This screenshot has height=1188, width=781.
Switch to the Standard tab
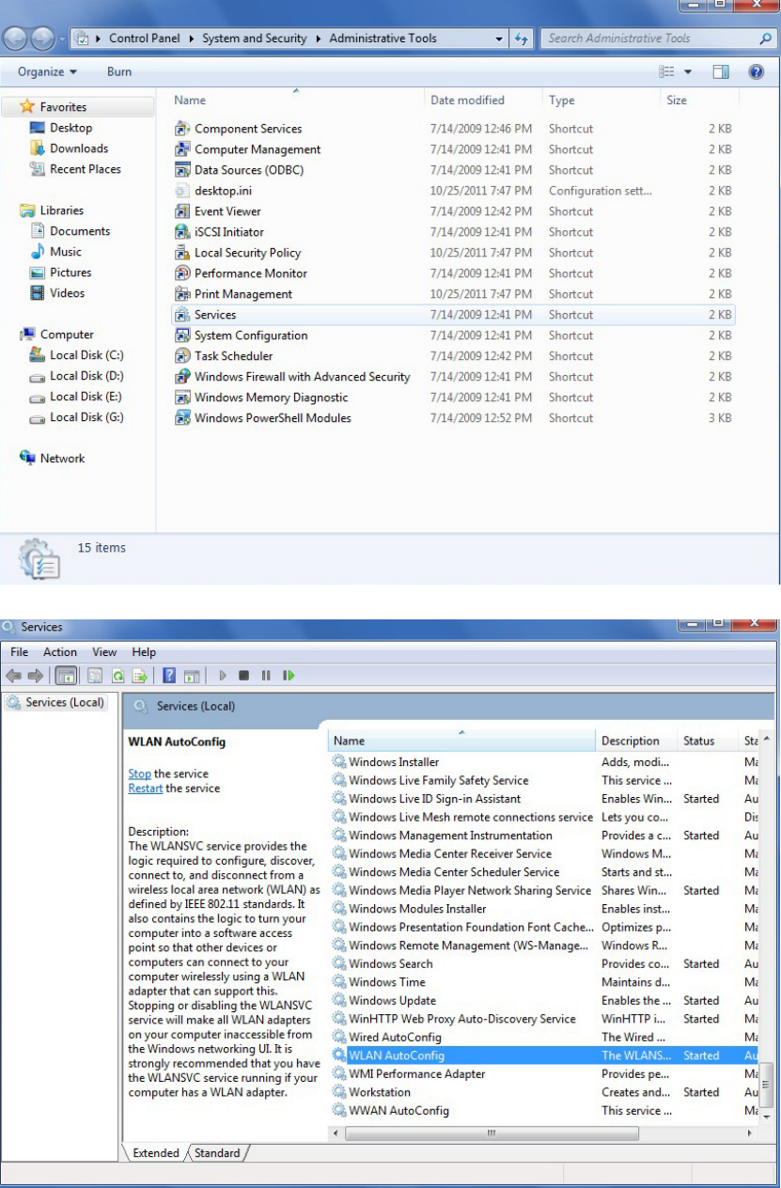click(217, 1153)
